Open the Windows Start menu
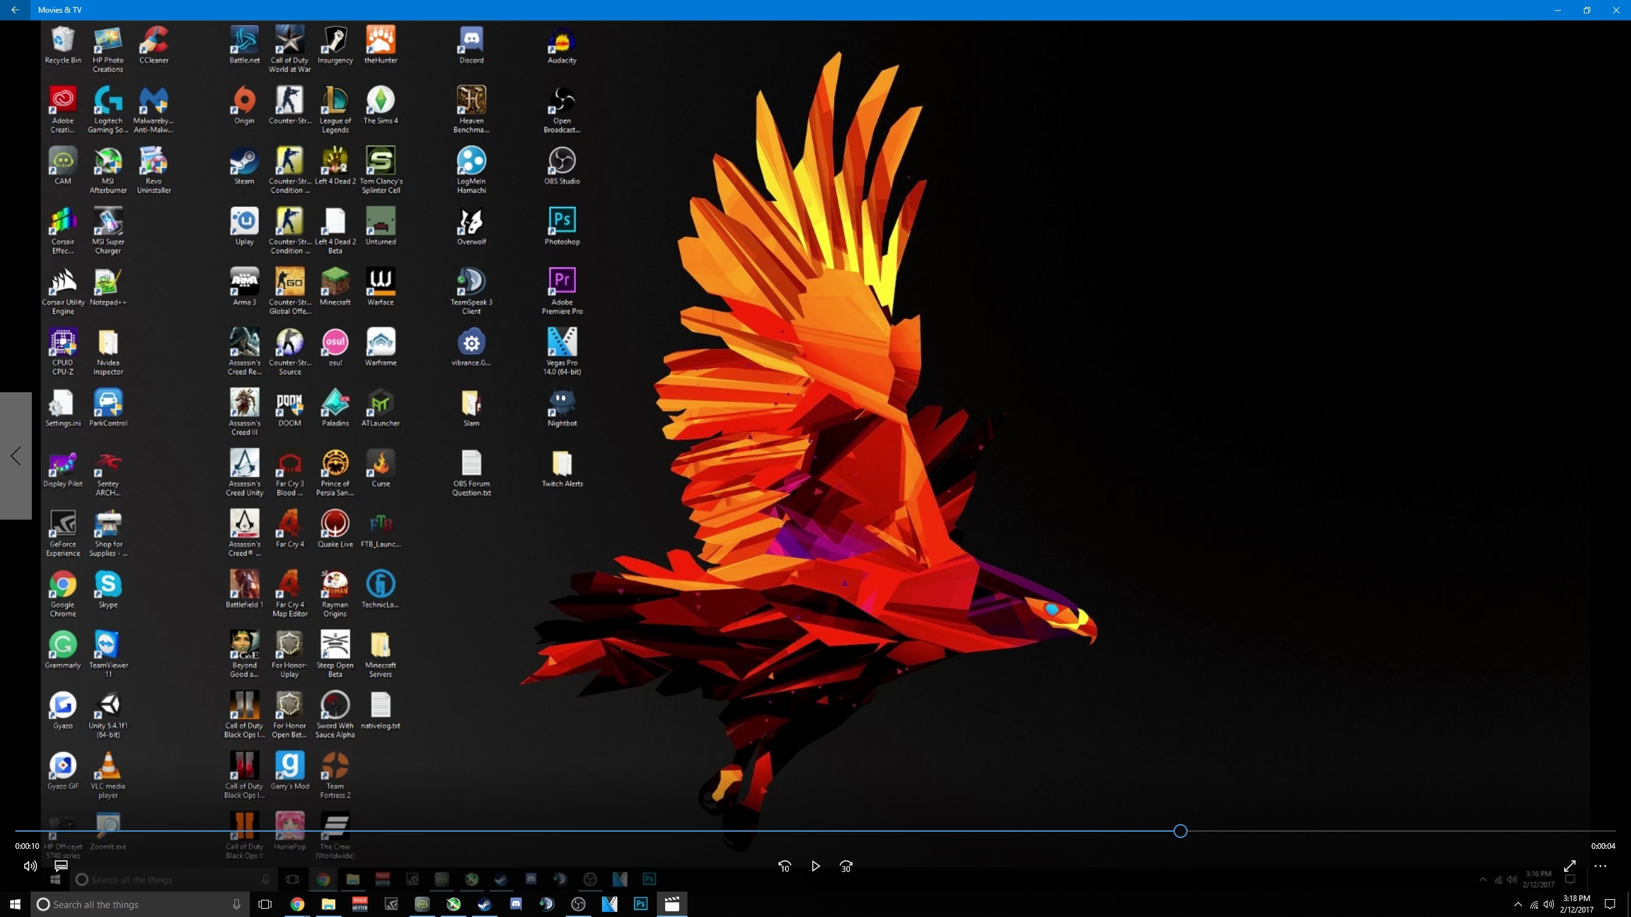1631x917 pixels. [15, 904]
